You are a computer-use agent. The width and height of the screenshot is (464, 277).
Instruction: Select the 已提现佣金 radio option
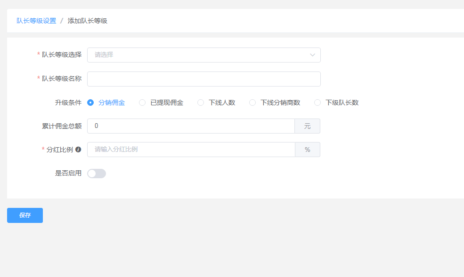click(x=161, y=103)
